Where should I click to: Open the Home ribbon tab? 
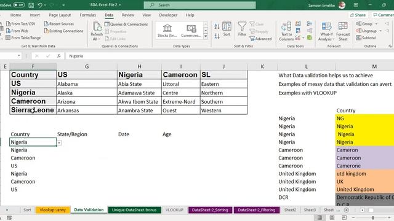(x=15, y=15)
